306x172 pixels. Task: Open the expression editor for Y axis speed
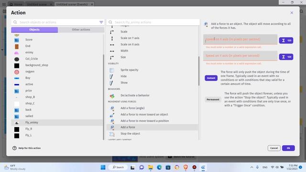tap(286, 57)
